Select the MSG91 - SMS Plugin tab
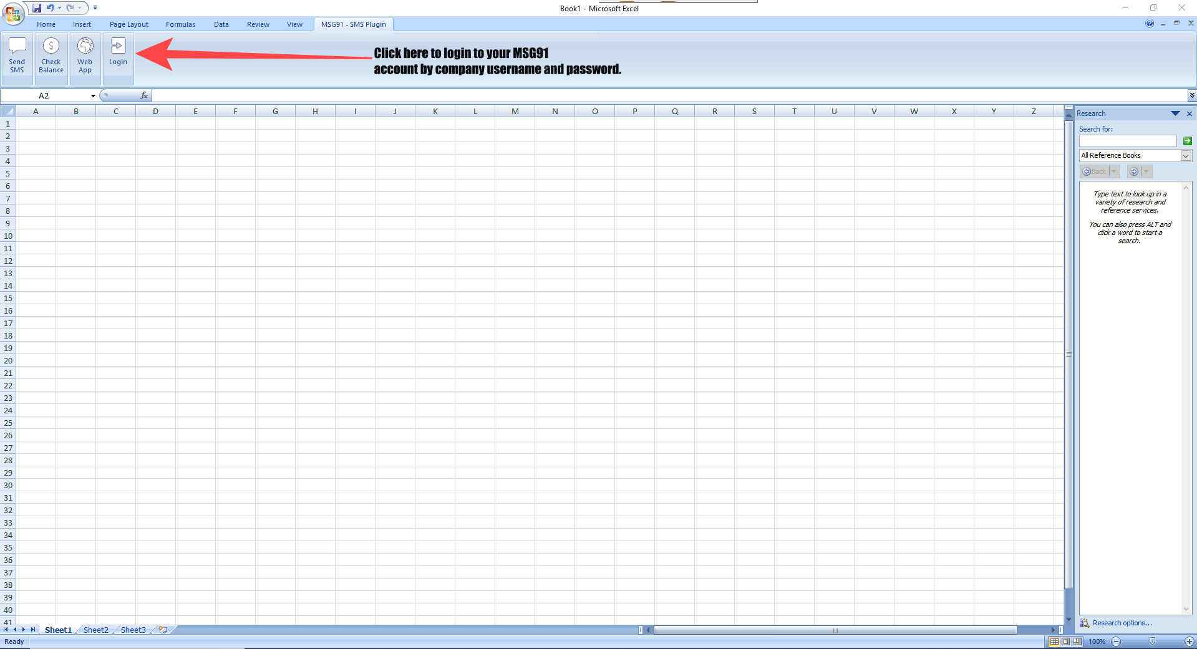The width and height of the screenshot is (1197, 649). pos(354,24)
